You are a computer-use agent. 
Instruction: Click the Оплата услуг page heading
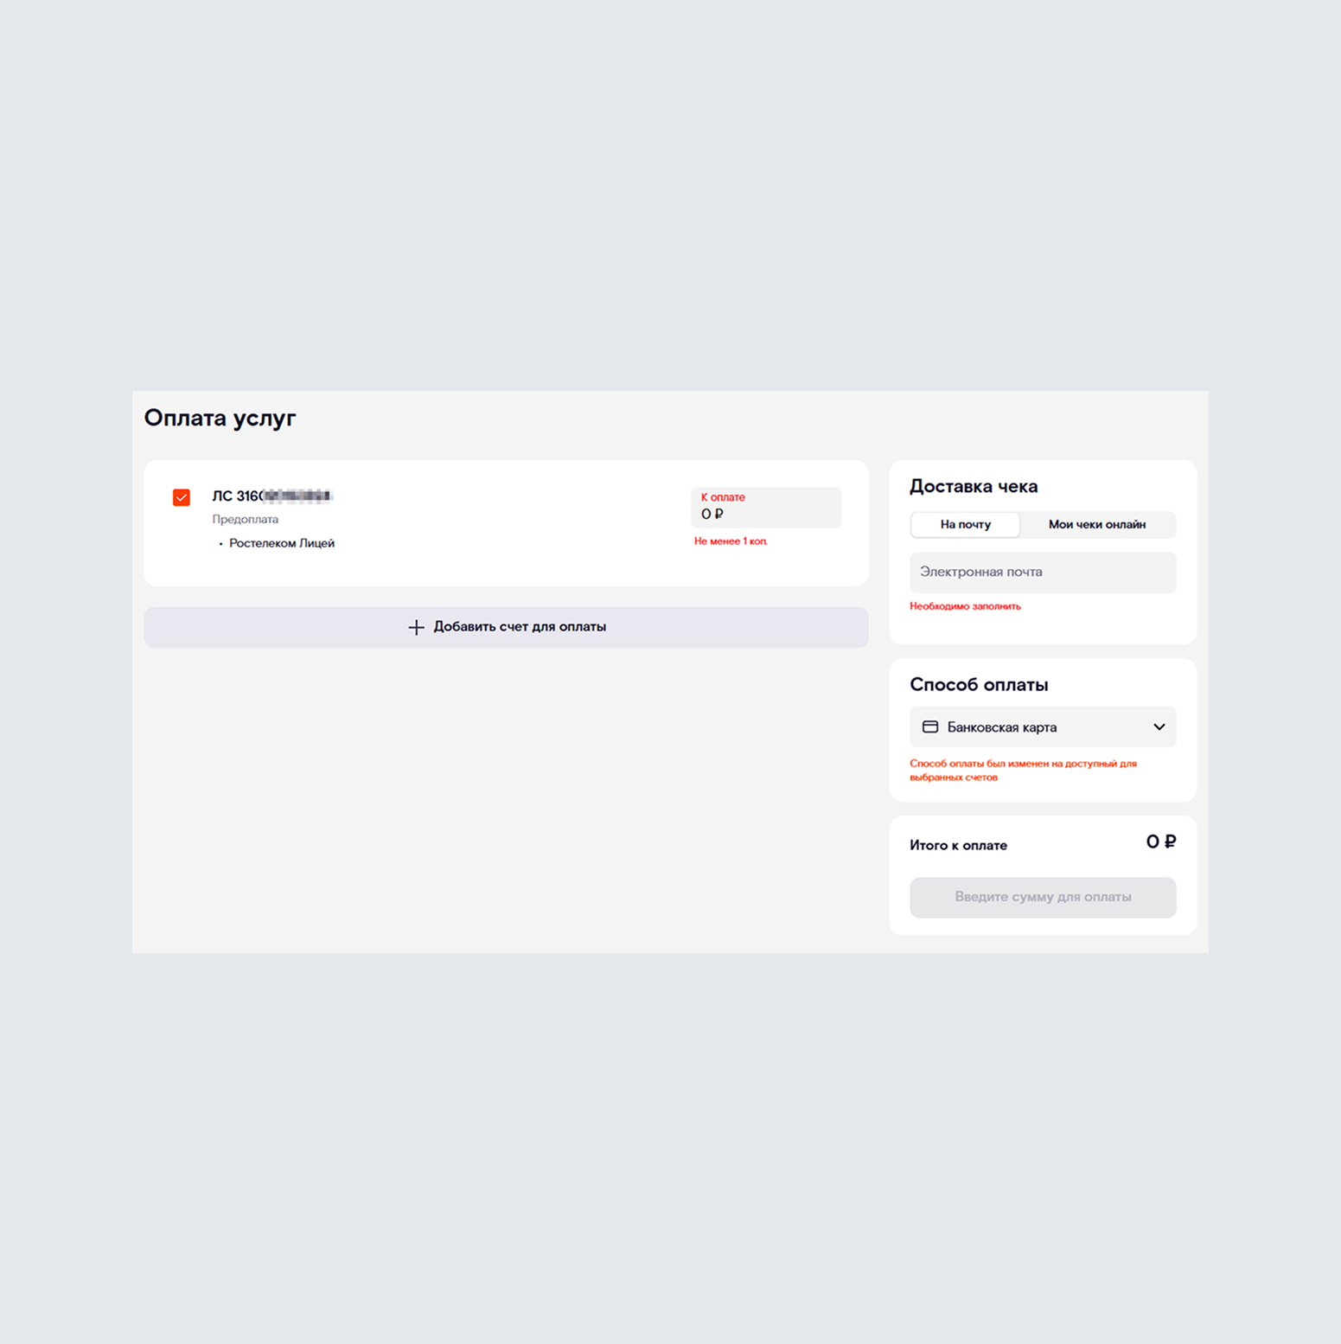click(x=220, y=419)
